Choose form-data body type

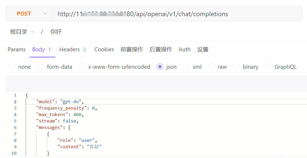(x=41, y=67)
